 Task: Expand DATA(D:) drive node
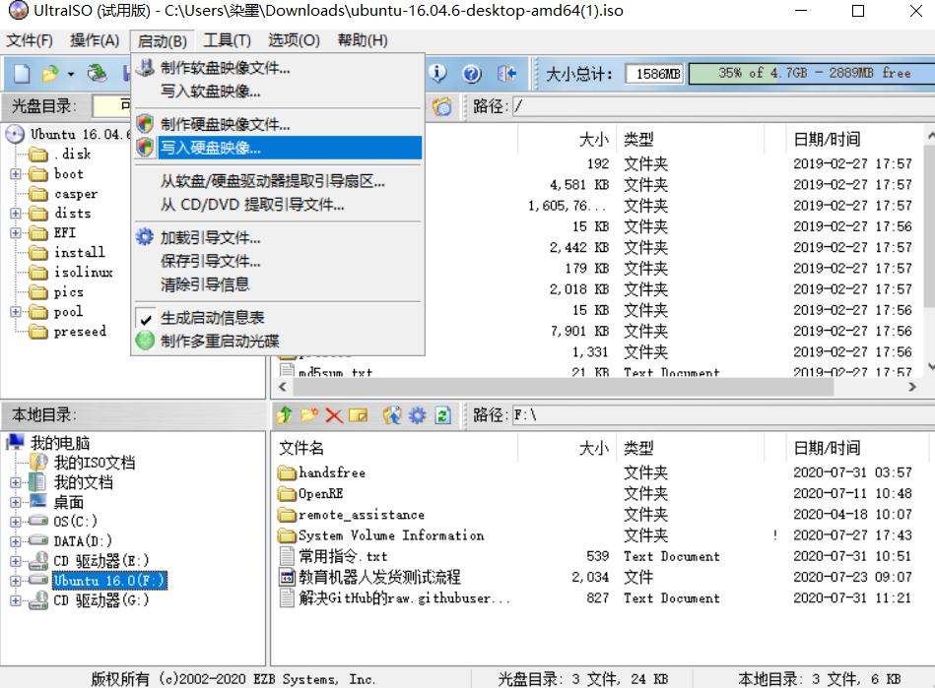(x=16, y=541)
